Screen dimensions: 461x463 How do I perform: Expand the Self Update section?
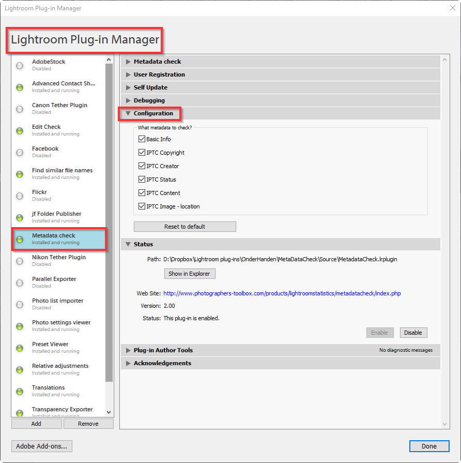coord(128,87)
